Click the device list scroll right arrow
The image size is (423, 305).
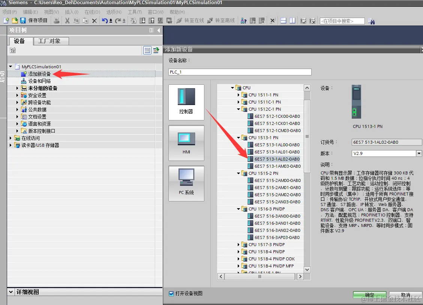click(300, 276)
